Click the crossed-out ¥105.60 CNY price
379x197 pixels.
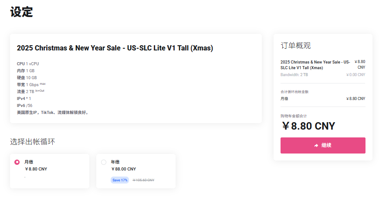pos(143,180)
